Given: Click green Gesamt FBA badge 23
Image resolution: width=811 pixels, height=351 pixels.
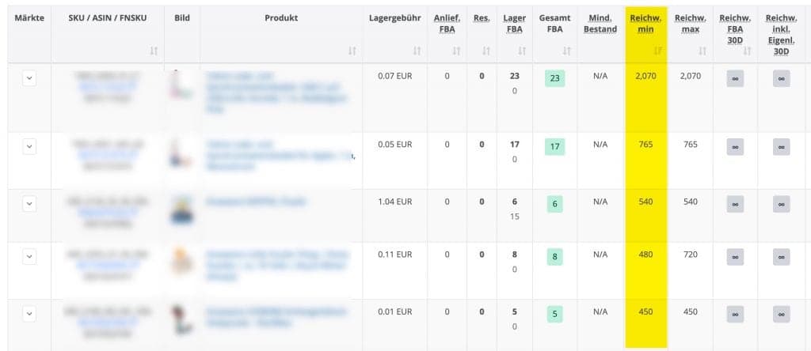Looking at the screenshot, I should coord(554,78).
